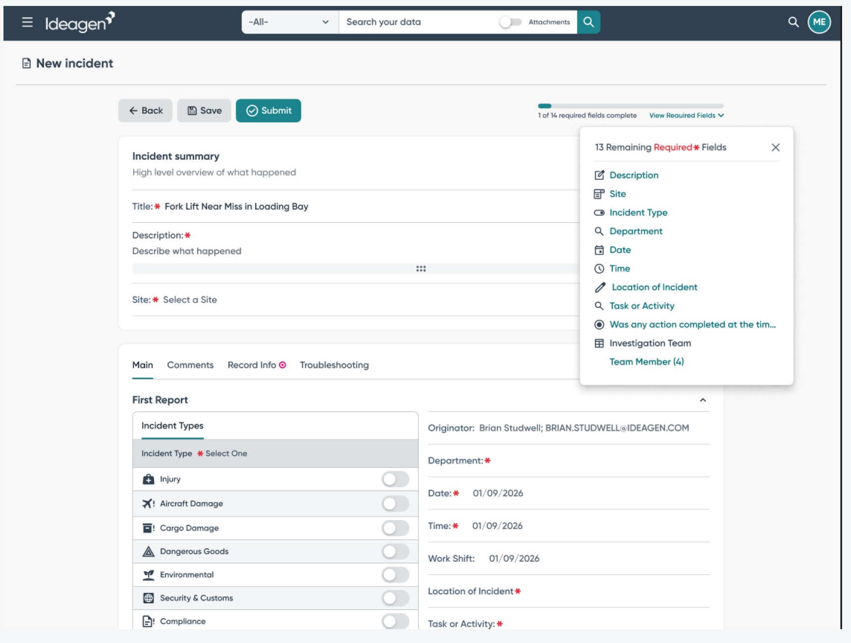Click the Date value 01/09/2026
The width and height of the screenshot is (851, 643).
pyautogui.click(x=498, y=493)
